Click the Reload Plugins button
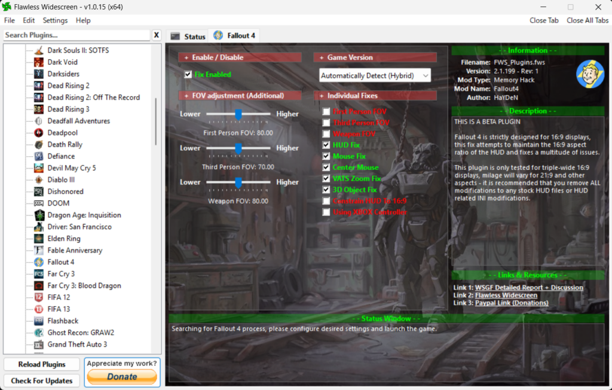Image resolution: width=612 pixels, height=390 pixels. coord(42,364)
